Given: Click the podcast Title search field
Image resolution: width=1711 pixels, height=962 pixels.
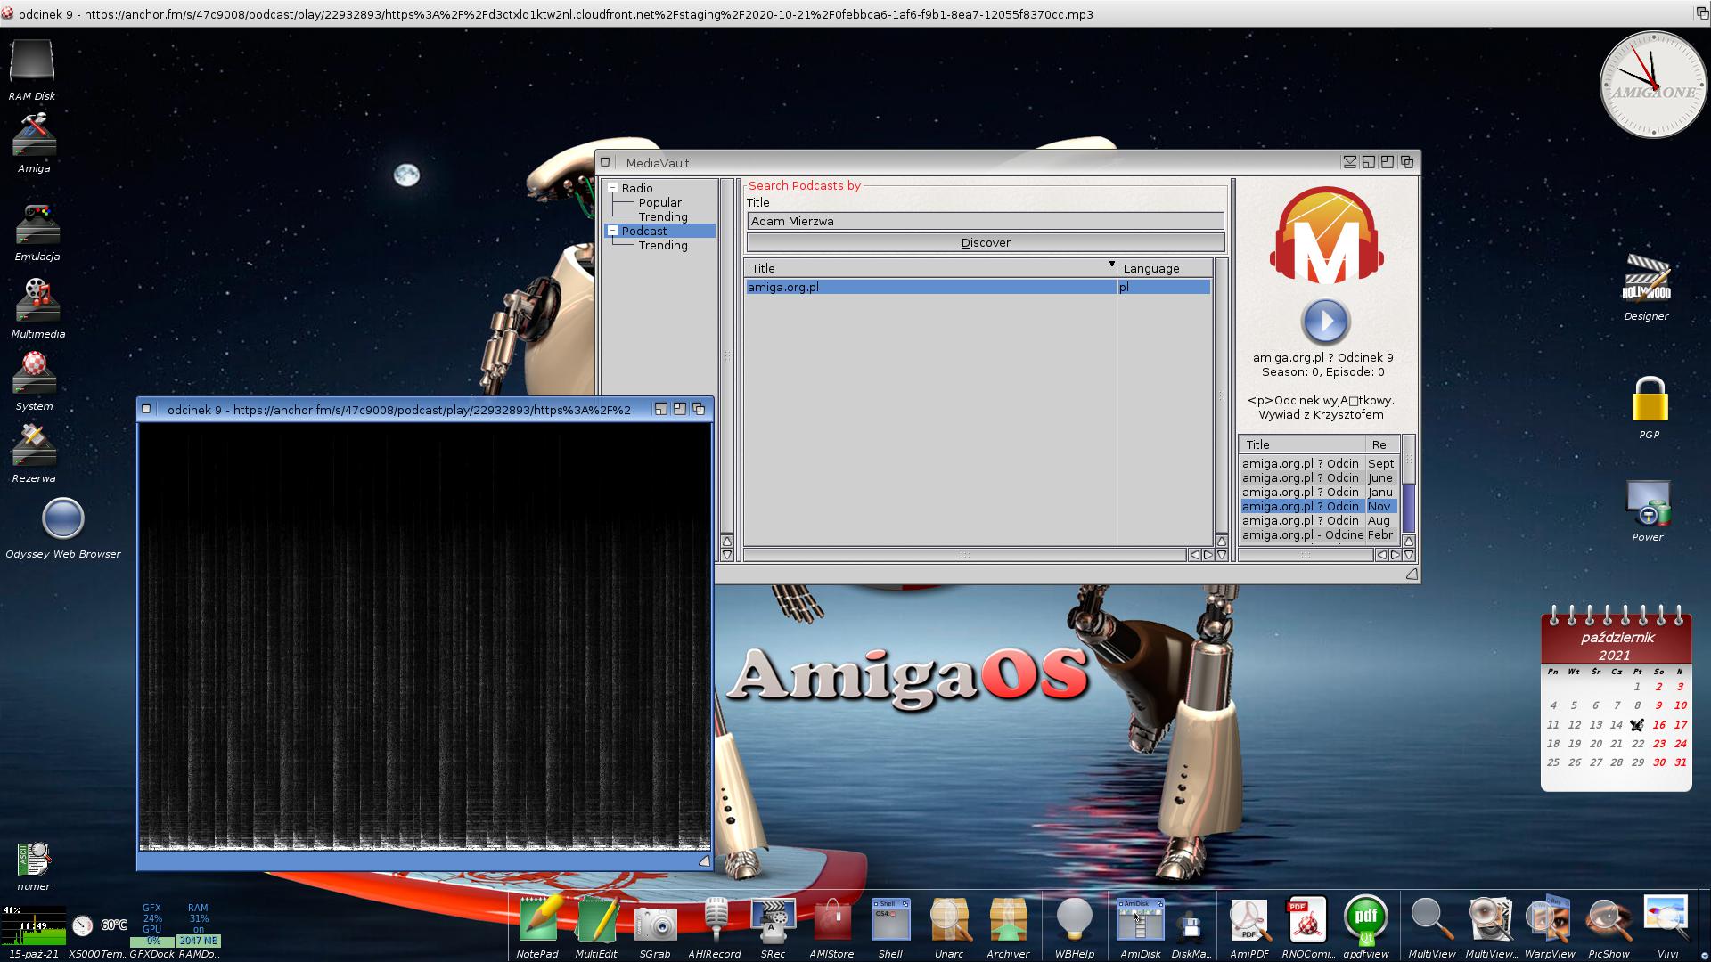Looking at the screenshot, I should tap(986, 221).
